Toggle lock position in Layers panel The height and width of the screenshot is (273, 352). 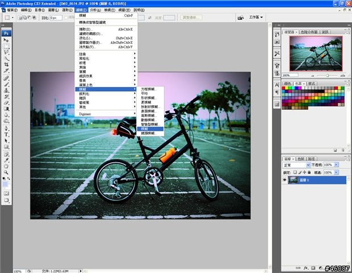point(304,172)
